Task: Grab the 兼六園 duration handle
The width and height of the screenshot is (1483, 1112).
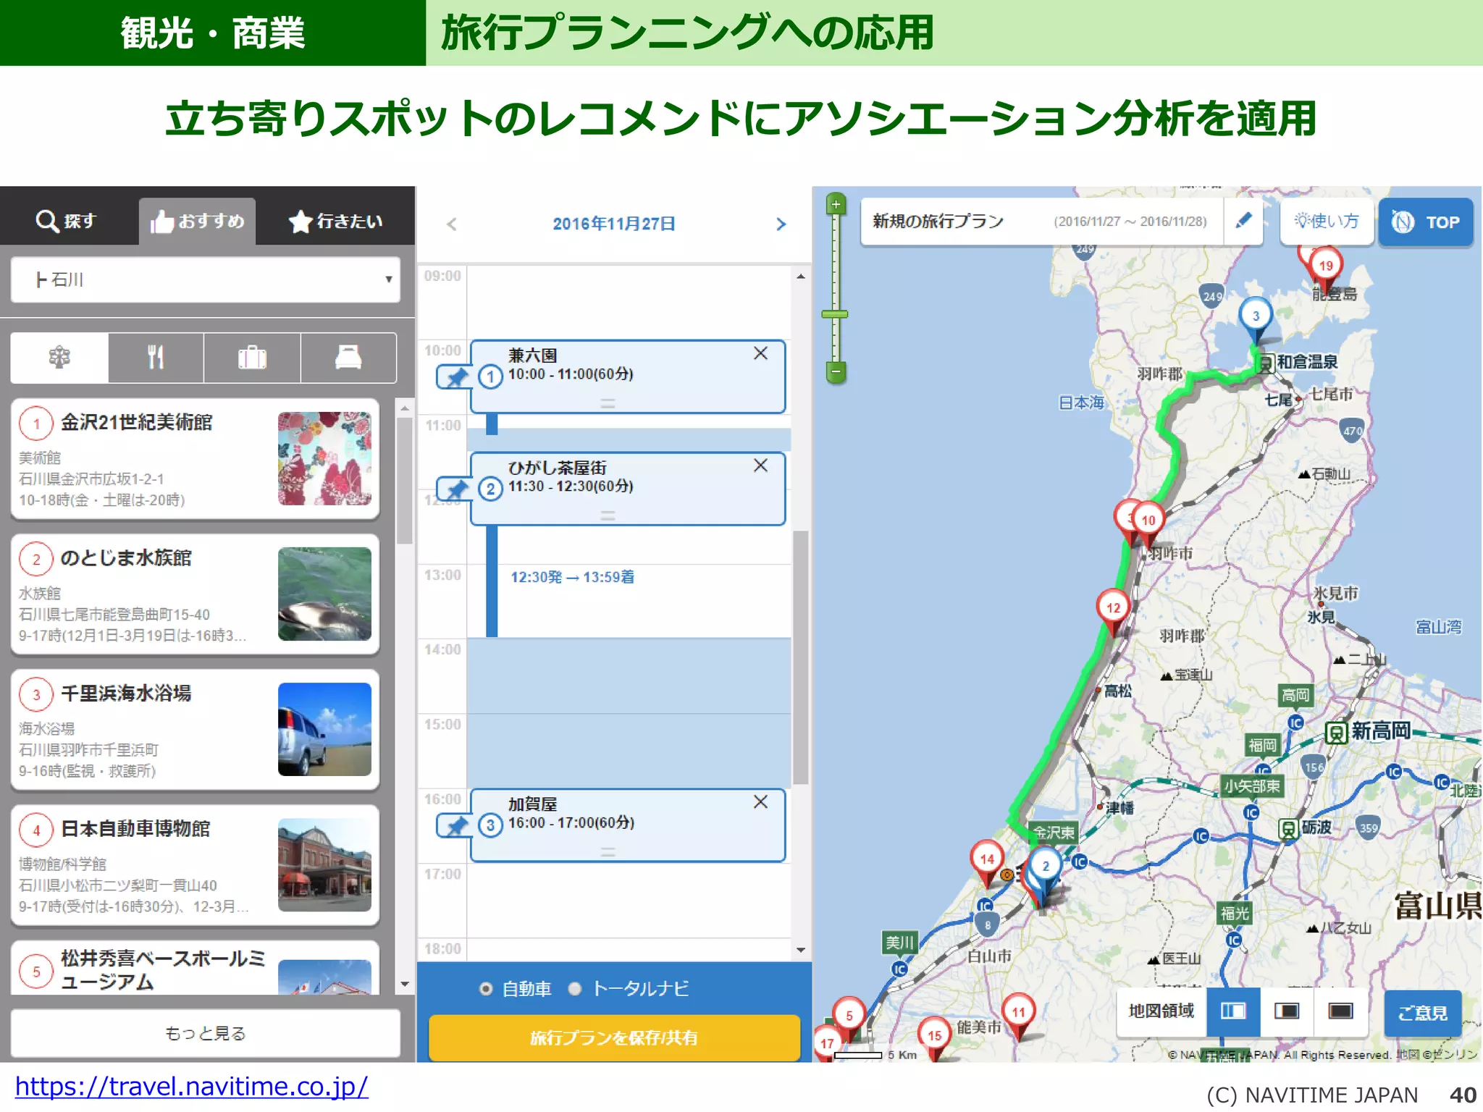Action: point(608,403)
